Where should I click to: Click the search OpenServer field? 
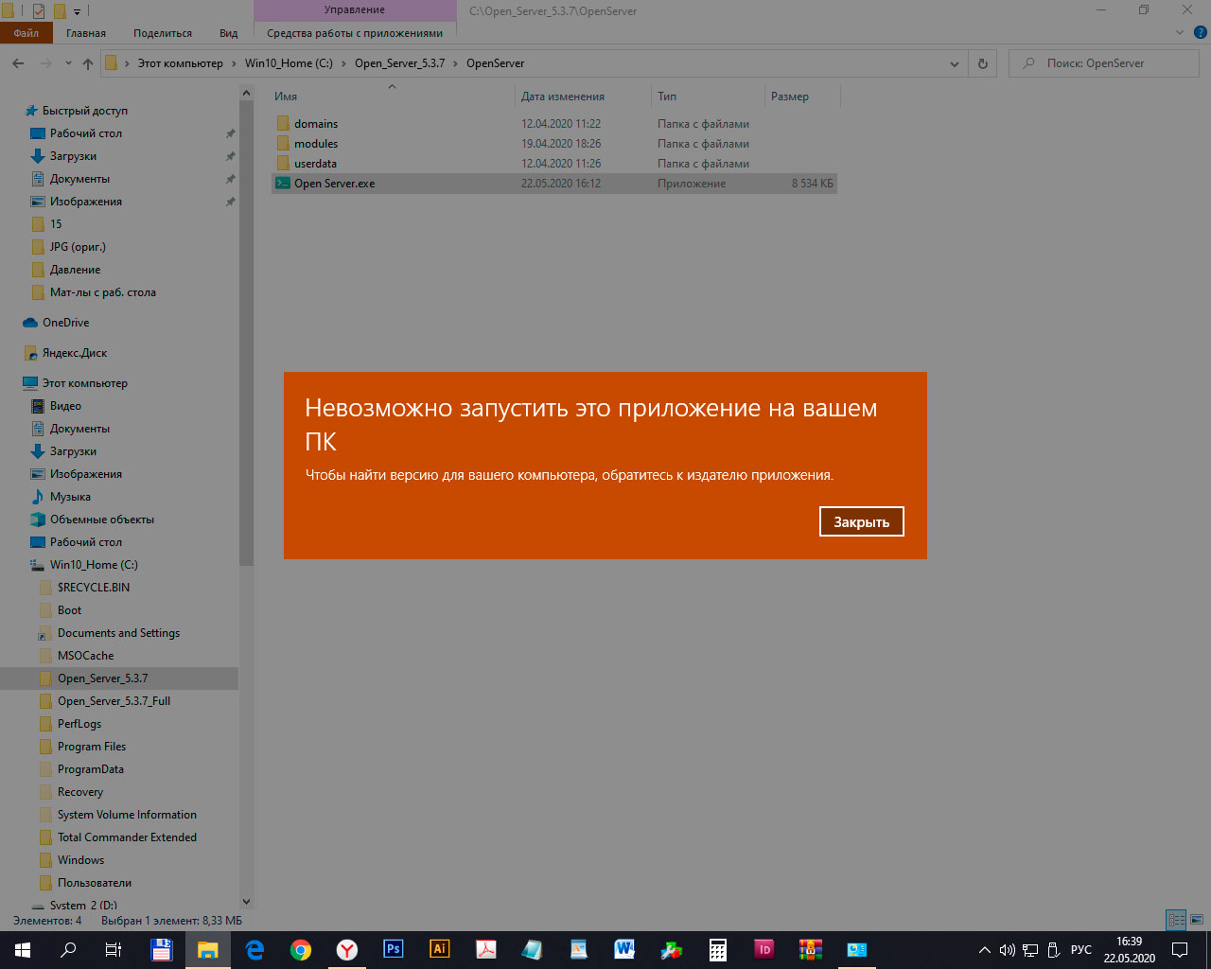pyautogui.click(x=1104, y=63)
